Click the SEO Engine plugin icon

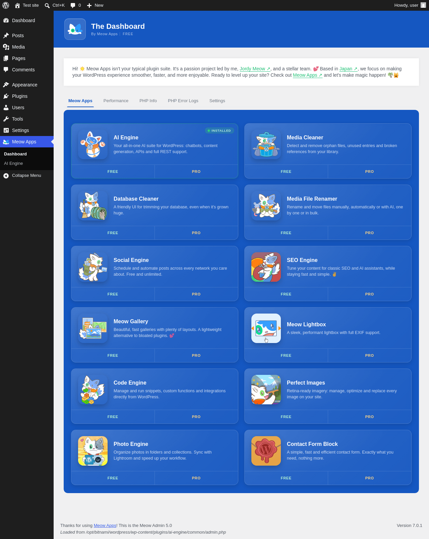pos(266,267)
